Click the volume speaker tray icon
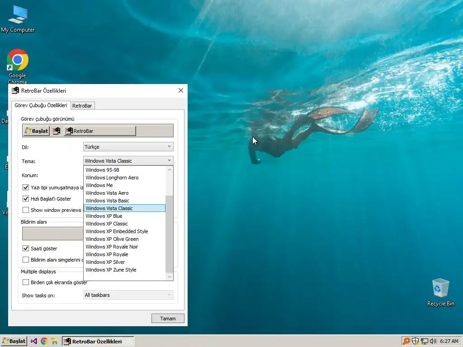The image size is (463, 347). [x=433, y=342]
